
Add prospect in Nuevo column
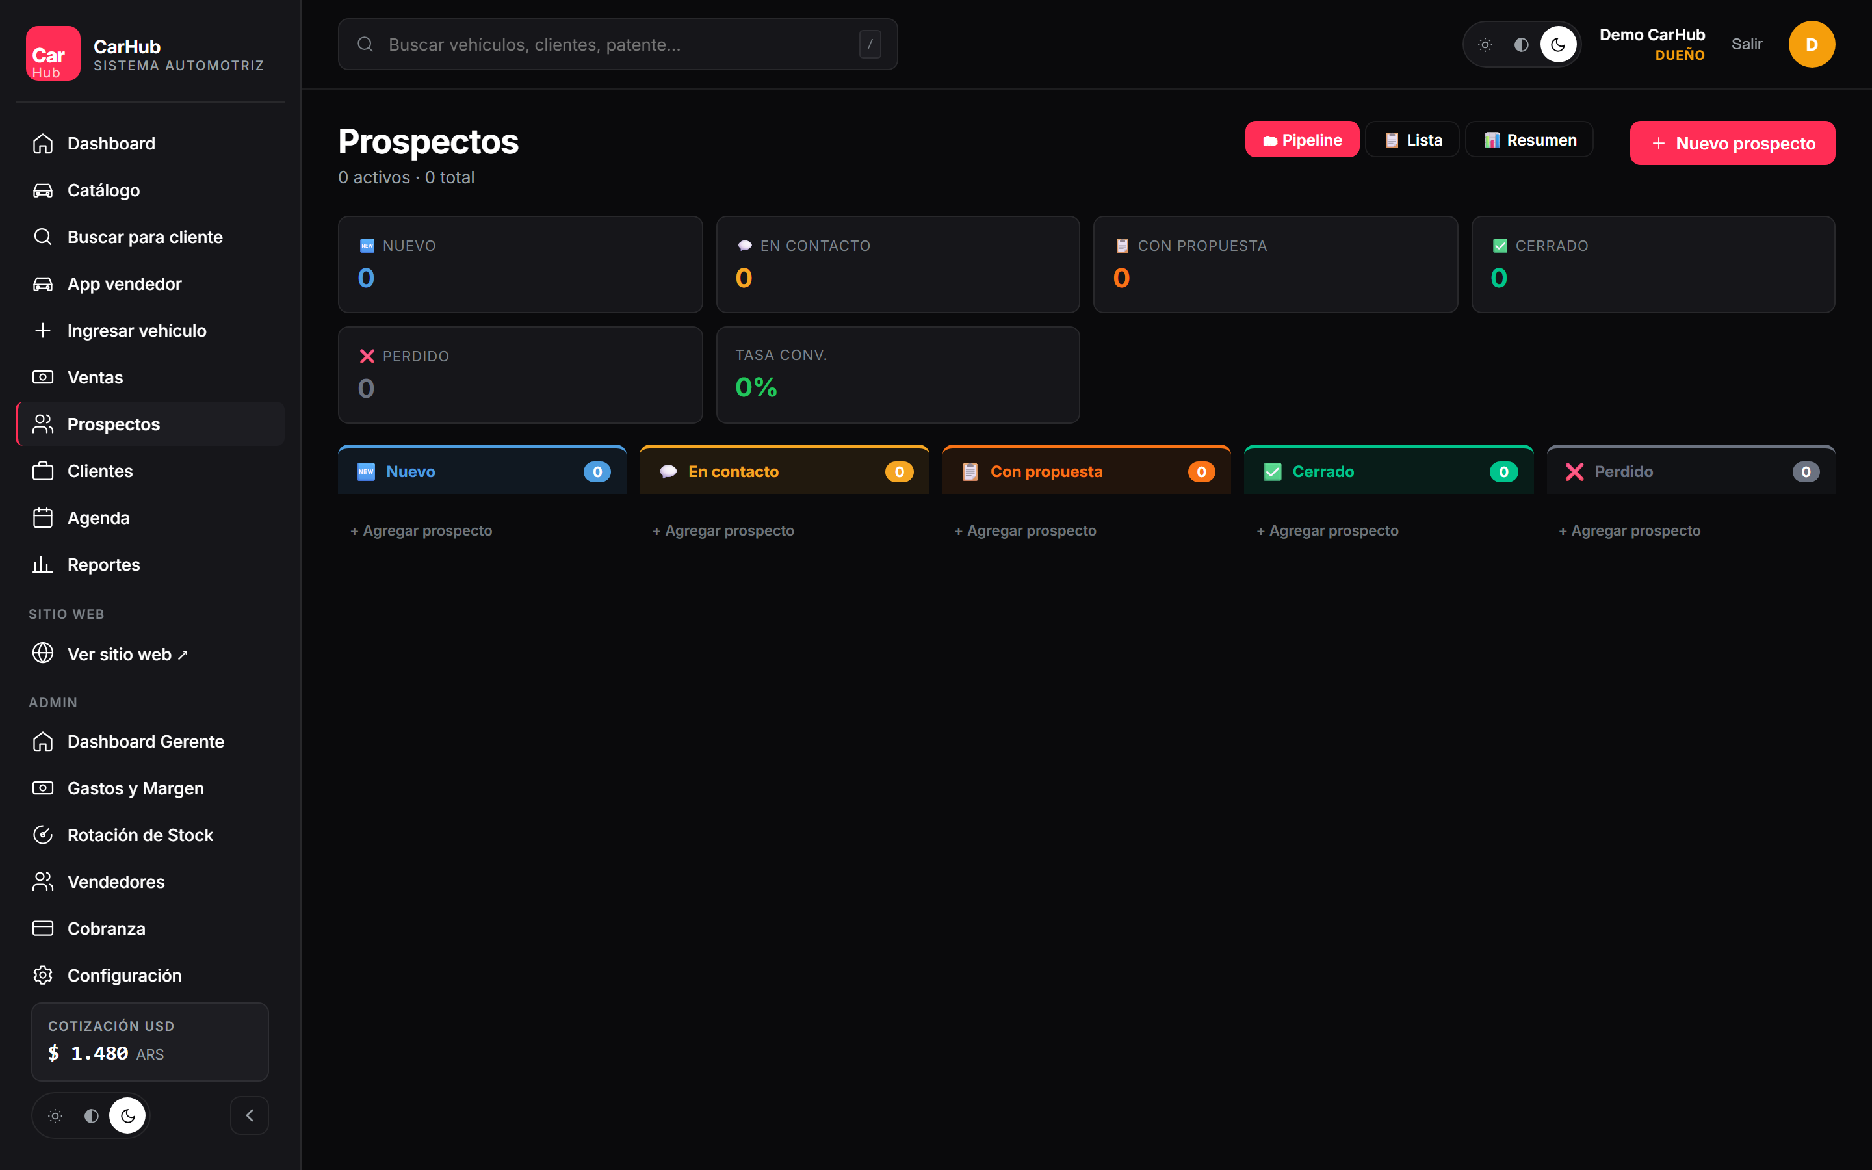(x=421, y=531)
